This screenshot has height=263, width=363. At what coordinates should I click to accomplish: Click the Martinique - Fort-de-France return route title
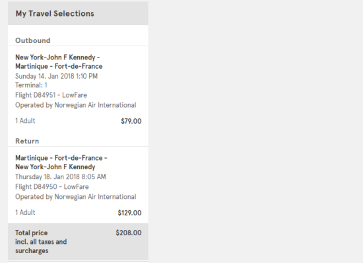point(61,158)
